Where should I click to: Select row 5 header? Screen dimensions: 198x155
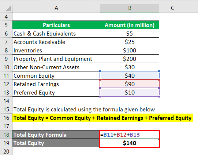coord(6,25)
